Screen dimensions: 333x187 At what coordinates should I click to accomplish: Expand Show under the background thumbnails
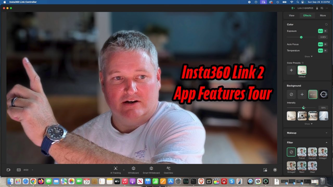tap(309, 124)
